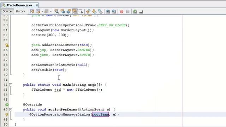This screenshot has height=127, width=226.
Task: Click lightbulb hint beside showMessageDialog line
Action: click(7, 115)
